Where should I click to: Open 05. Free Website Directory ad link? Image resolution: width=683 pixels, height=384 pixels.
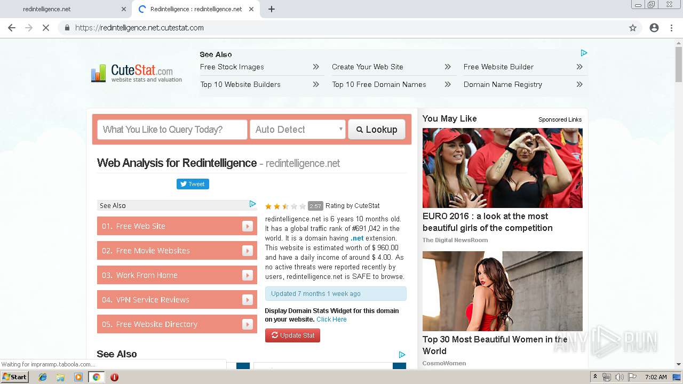[x=177, y=324]
